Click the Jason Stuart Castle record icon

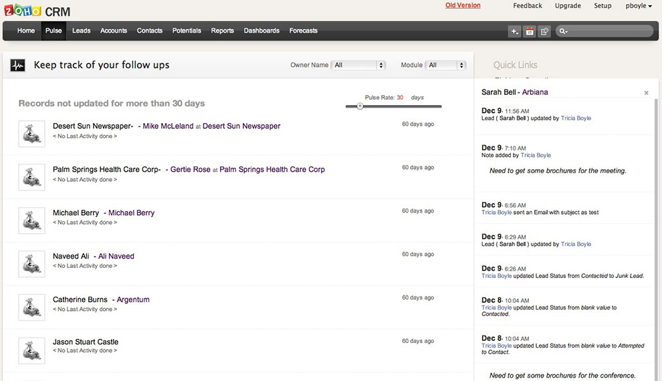pyautogui.click(x=31, y=351)
